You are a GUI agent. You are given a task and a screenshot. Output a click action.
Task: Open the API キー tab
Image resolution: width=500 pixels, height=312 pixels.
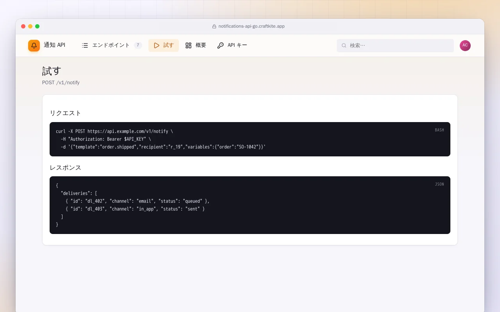pyautogui.click(x=232, y=45)
